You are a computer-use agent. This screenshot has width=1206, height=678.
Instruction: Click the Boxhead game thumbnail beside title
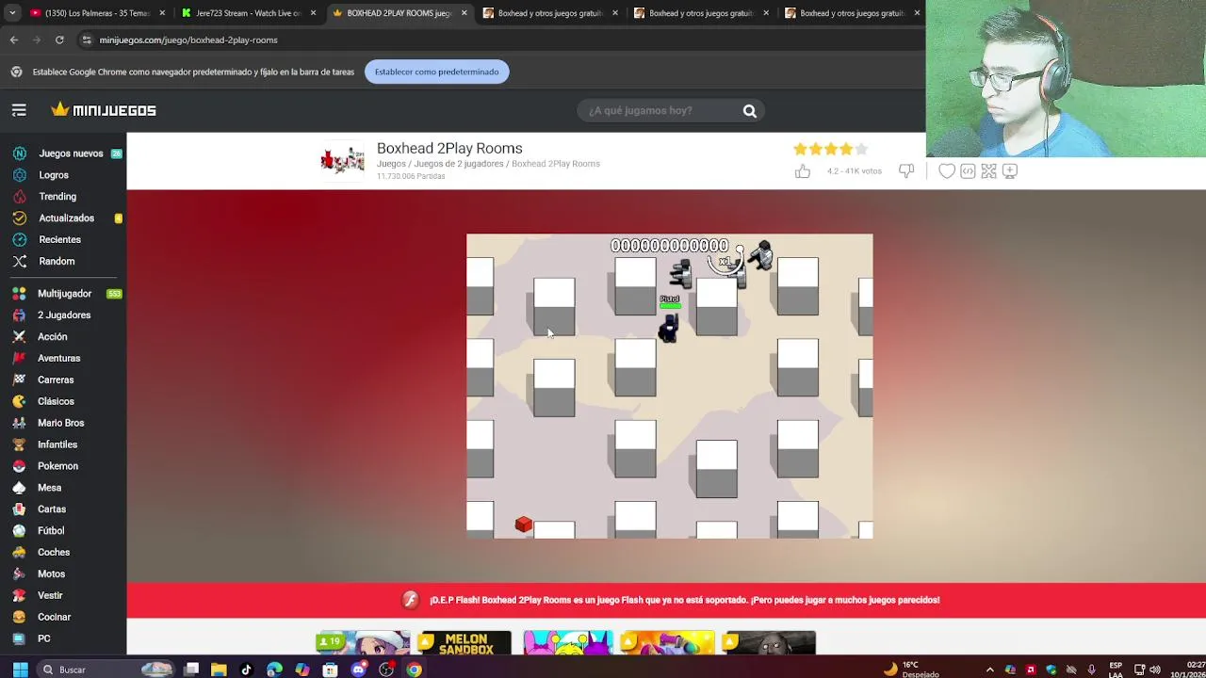coord(342,160)
